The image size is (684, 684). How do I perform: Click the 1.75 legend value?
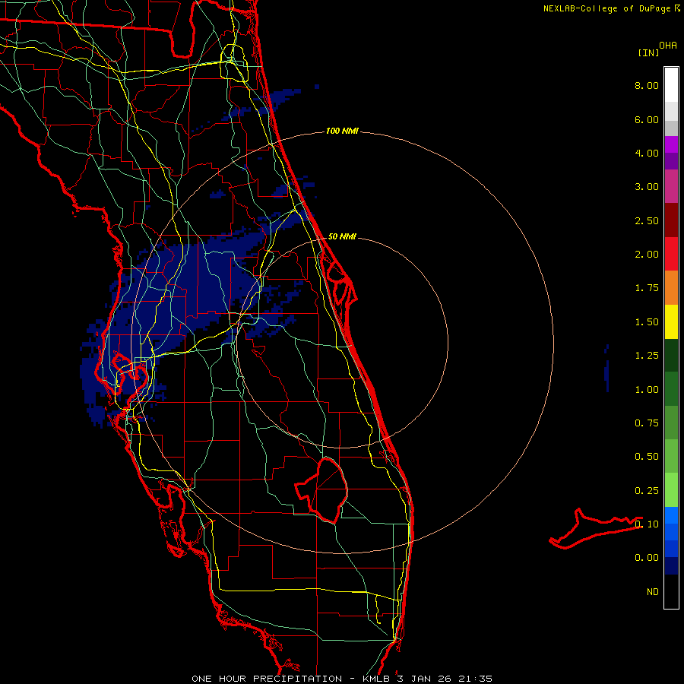point(647,288)
